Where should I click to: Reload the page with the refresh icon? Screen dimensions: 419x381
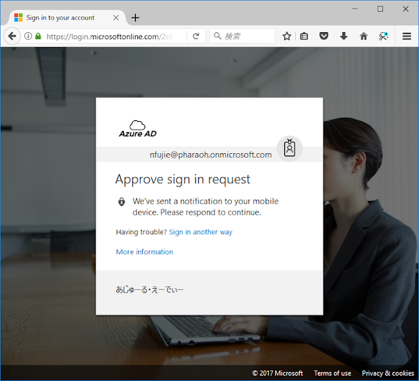pyautogui.click(x=196, y=36)
